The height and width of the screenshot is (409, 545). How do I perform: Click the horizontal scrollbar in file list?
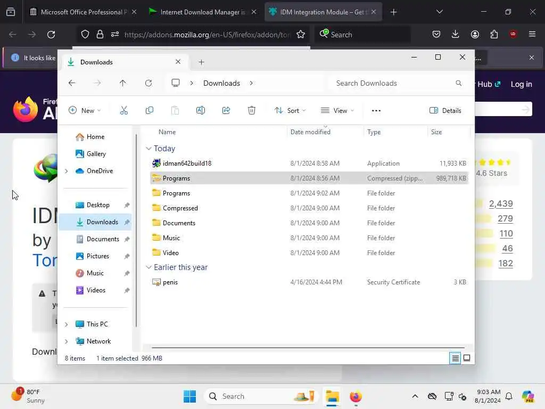coord(308,347)
